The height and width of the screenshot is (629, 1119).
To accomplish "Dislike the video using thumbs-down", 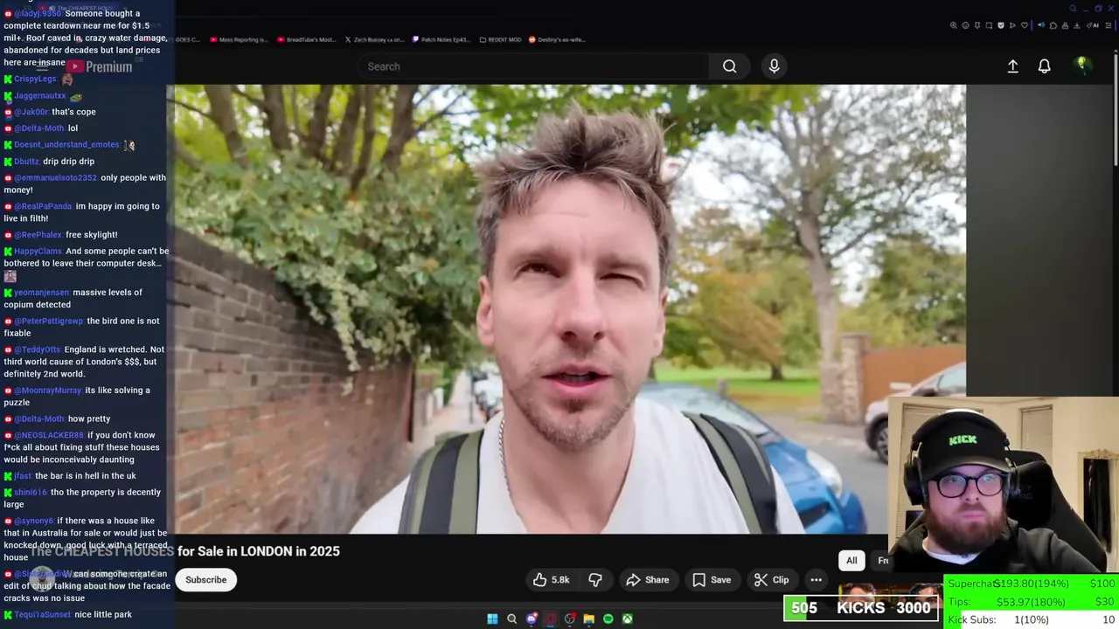I will 595,580.
